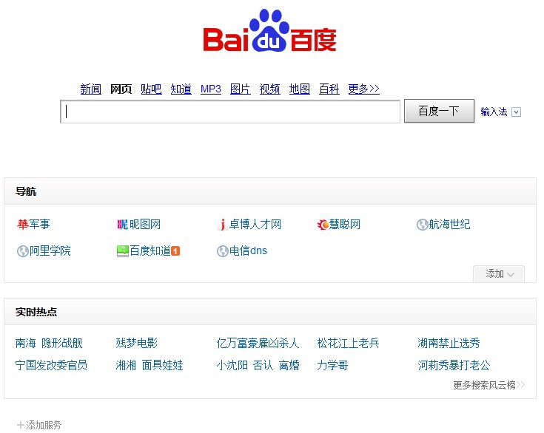
Task: Open hot topic 南海 隐形战舰
Action: tap(49, 344)
